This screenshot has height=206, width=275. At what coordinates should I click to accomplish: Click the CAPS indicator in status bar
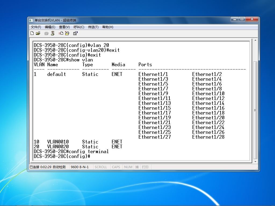pyautogui.click(x=116, y=167)
